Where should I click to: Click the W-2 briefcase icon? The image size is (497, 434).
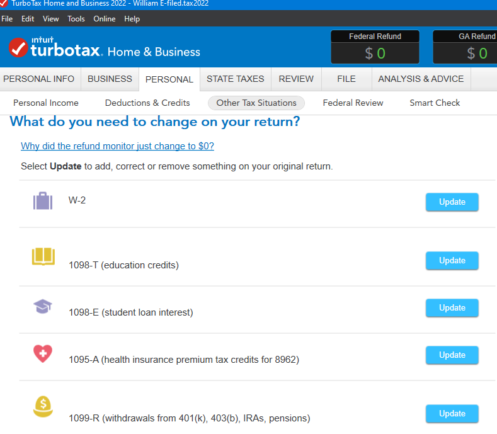click(x=43, y=201)
